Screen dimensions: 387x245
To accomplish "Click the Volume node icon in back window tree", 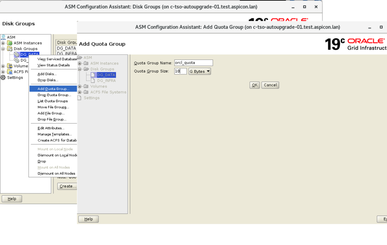I will tap(10, 66).
